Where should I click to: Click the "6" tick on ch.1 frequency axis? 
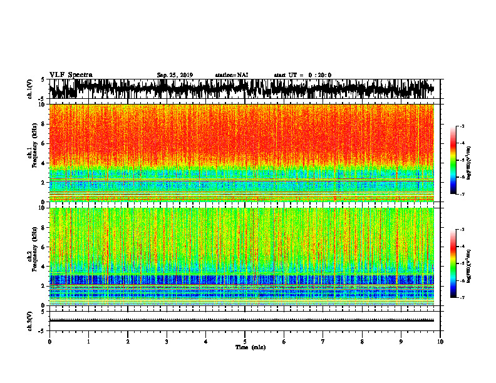[43, 143]
